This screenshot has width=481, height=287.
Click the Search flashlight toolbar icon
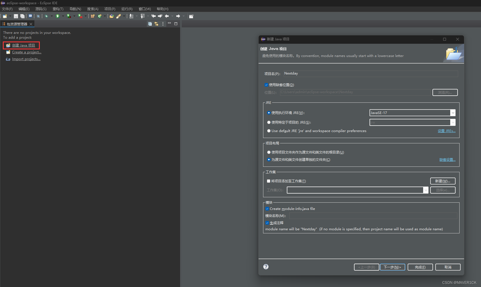pyautogui.click(x=119, y=16)
